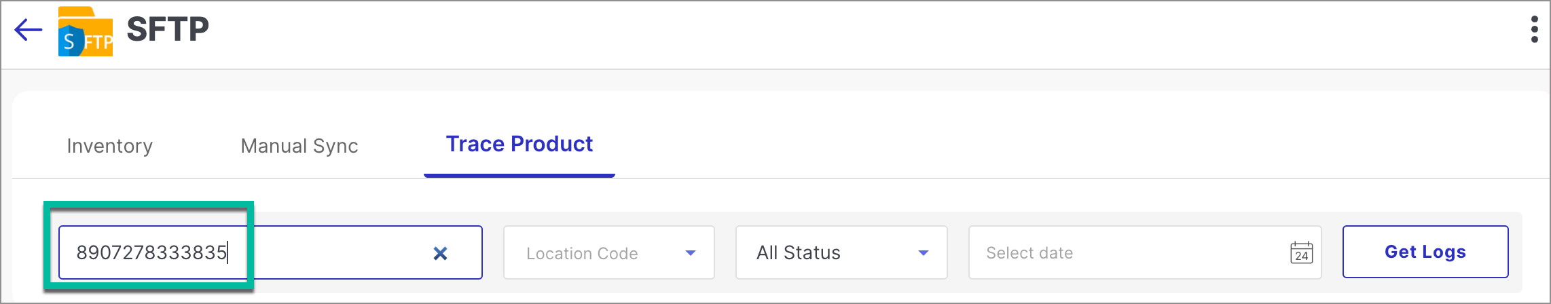This screenshot has width=1551, height=304.
Task: Click the SFTP page title text
Action: click(168, 30)
